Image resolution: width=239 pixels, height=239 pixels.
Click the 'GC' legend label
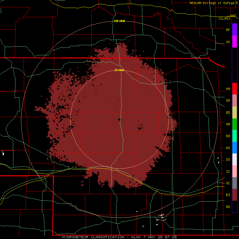228,183
